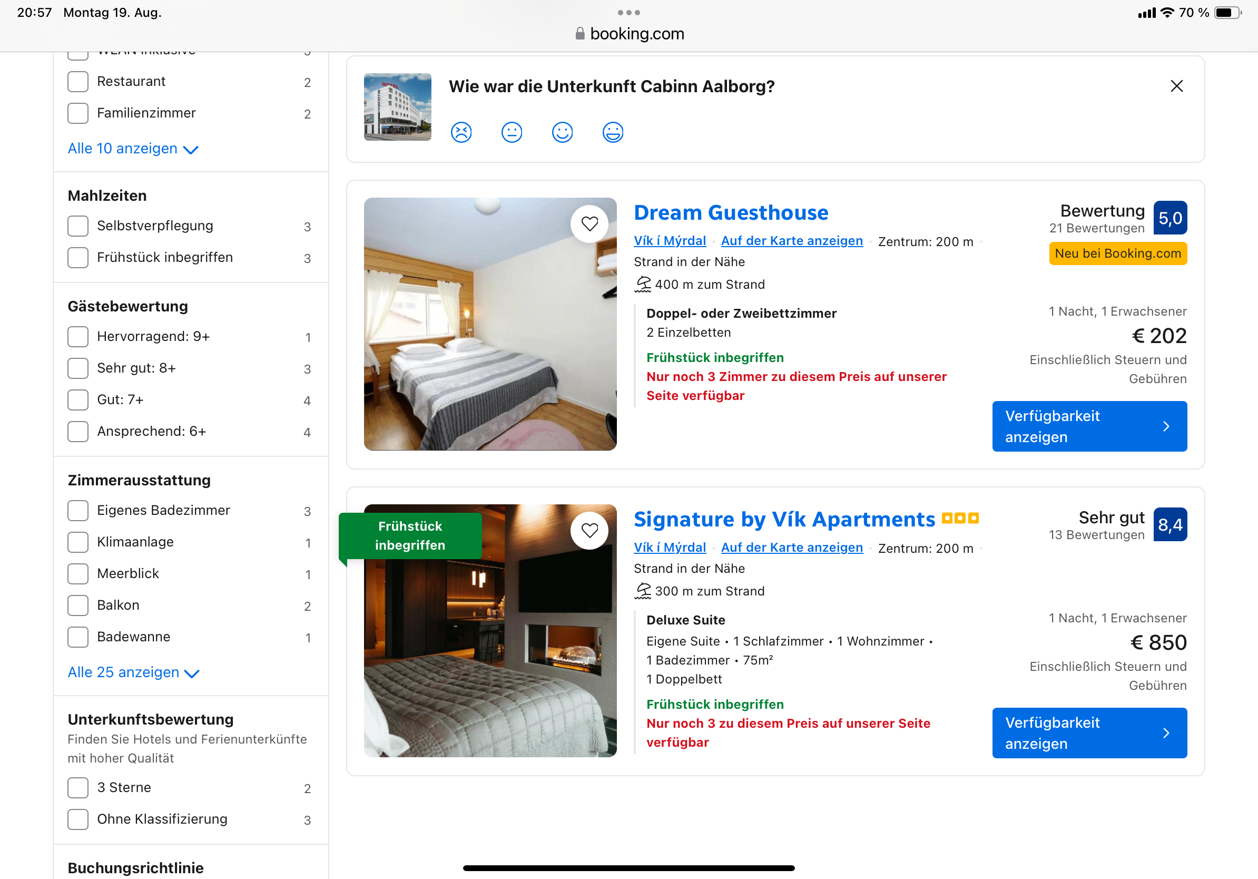This screenshot has height=879, width=1258.
Task: Tap the Wi-Fi status icon
Action: point(1167,12)
